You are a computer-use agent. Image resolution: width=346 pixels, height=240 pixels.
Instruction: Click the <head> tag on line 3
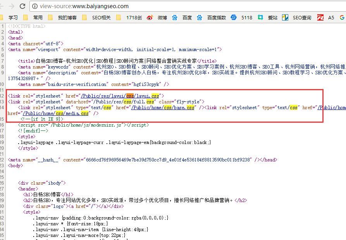click(x=15, y=38)
